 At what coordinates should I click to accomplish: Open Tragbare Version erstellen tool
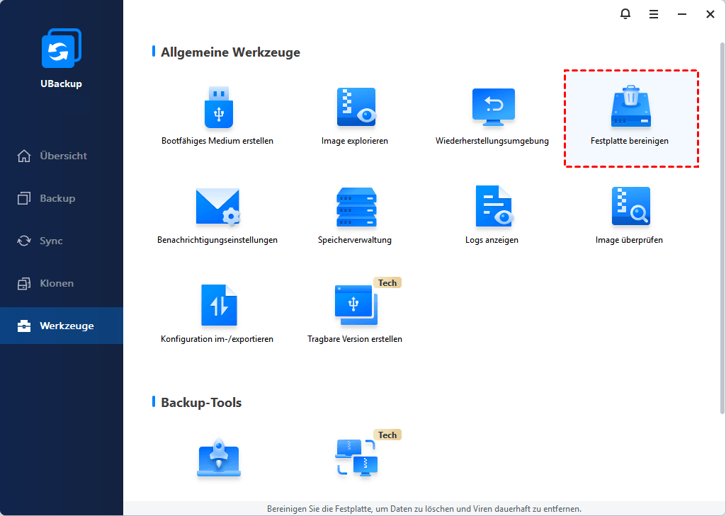(x=355, y=306)
